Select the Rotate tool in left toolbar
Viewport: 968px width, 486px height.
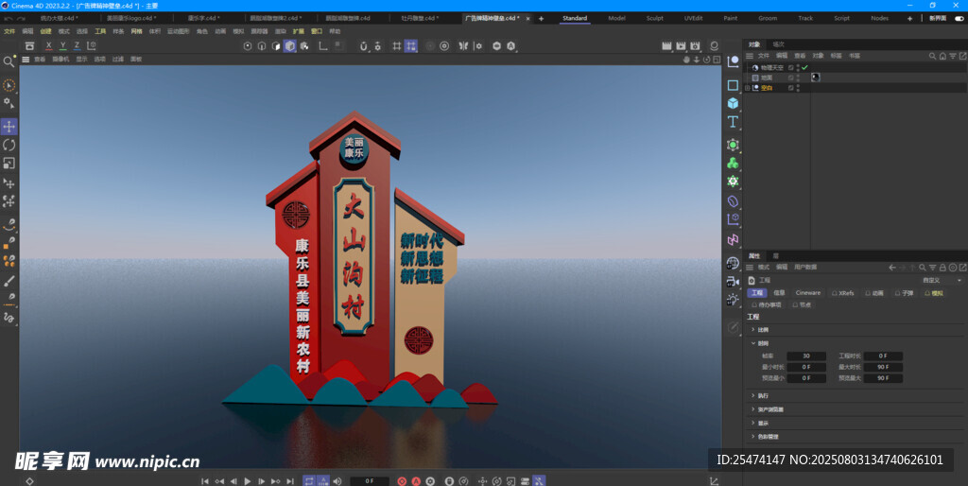9,145
